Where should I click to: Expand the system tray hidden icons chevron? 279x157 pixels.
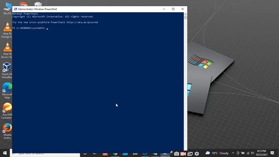[x=233, y=153]
